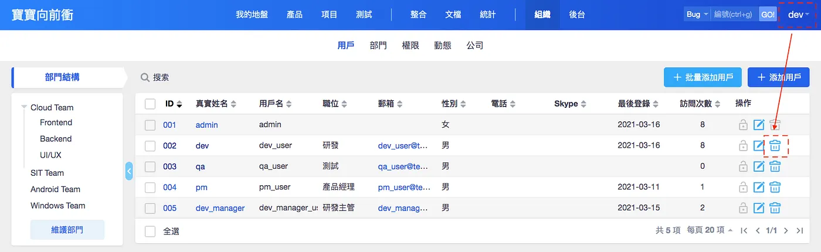Click the 維護部門 button
This screenshot has height=252, width=821.
(x=67, y=230)
